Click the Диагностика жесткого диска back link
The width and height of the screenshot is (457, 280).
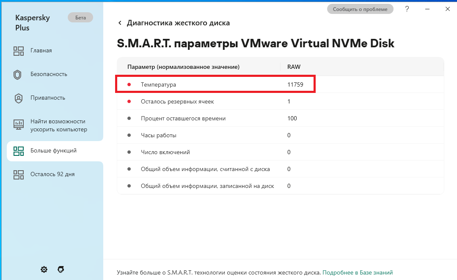[x=178, y=23]
